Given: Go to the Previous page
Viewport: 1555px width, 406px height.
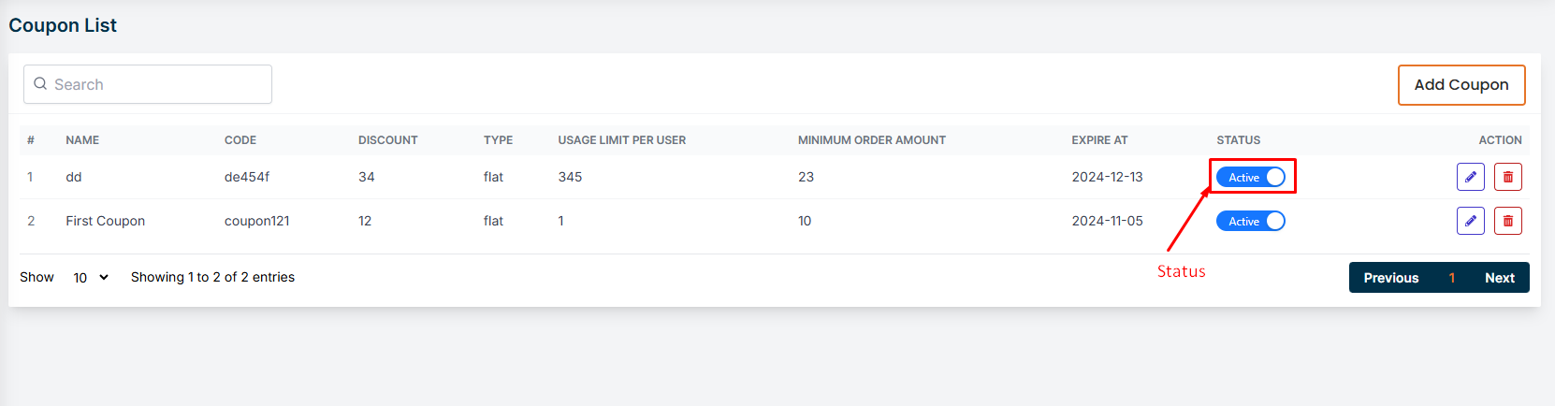Looking at the screenshot, I should [x=1390, y=278].
